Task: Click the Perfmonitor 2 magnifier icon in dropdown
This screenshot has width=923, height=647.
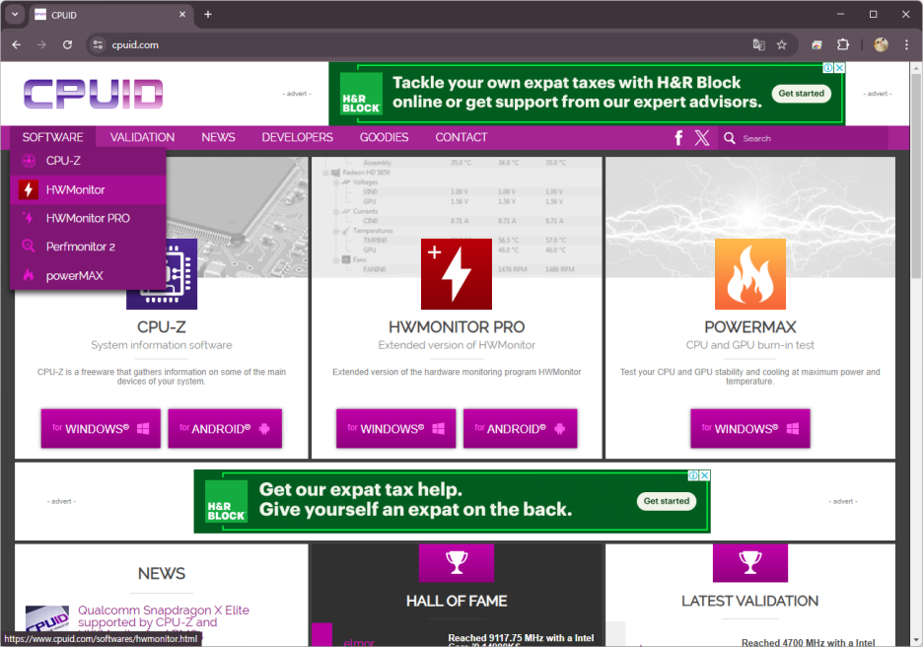Action: point(29,246)
